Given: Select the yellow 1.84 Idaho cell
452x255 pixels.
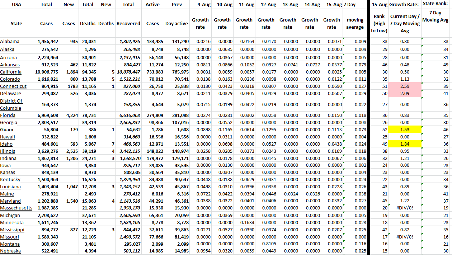Looking at the screenshot, I should point(405,144).
